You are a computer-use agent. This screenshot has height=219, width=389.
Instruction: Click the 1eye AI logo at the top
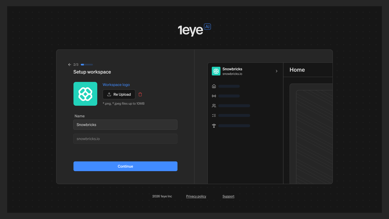[194, 30]
